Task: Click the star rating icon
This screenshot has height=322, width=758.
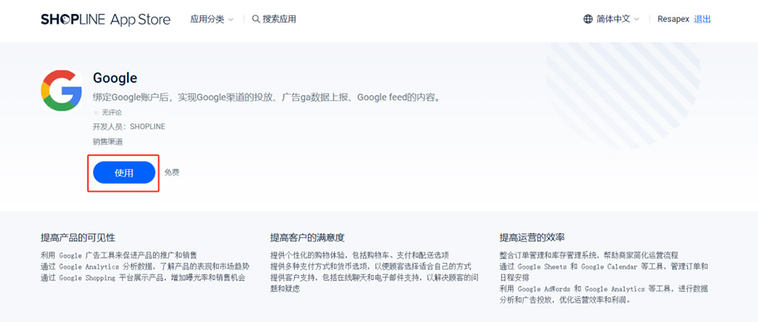Action: (x=97, y=113)
